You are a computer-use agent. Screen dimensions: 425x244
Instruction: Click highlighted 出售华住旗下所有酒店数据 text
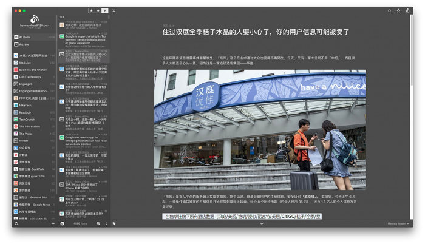(242, 216)
